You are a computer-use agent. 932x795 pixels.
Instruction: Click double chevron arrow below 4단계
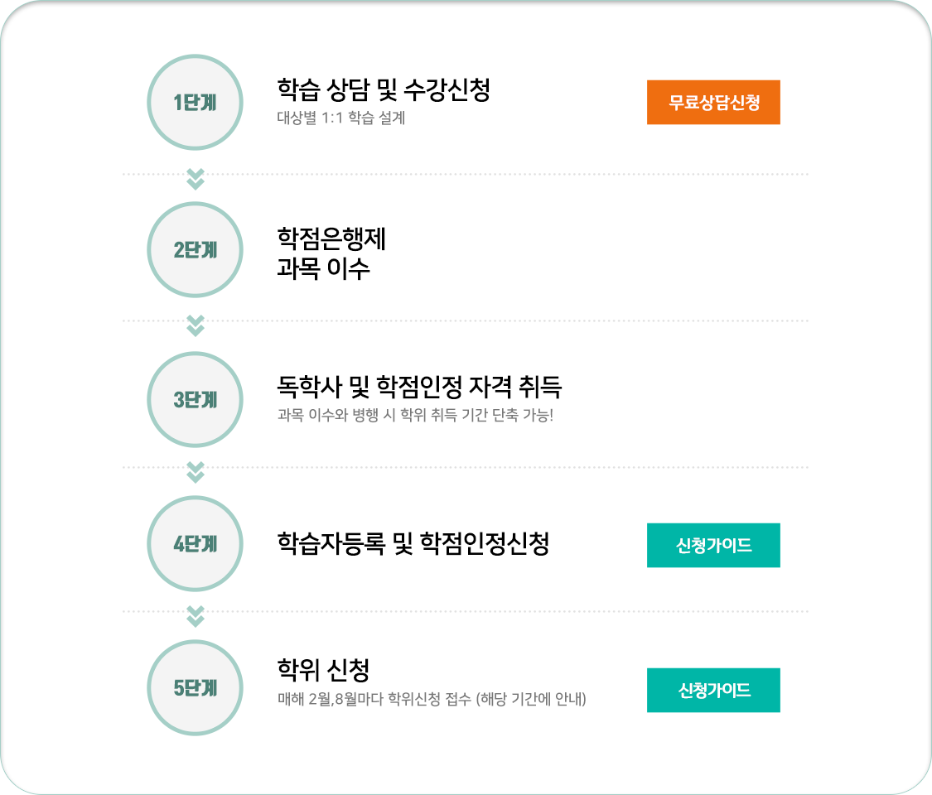click(x=195, y=616)
